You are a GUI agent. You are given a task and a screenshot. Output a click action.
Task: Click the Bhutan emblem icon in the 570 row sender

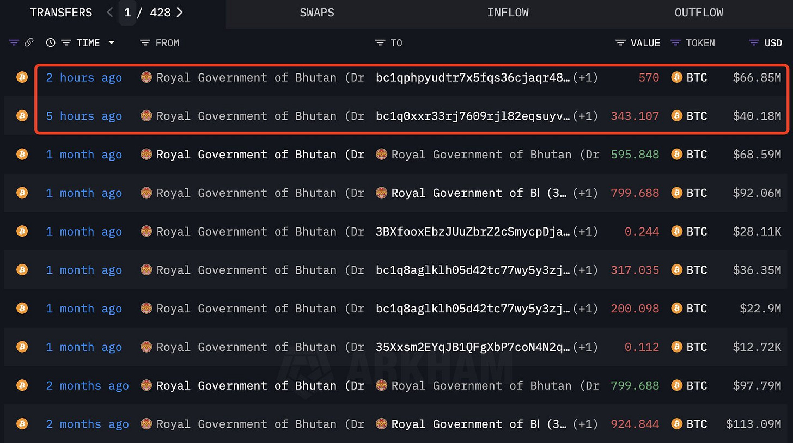pyautogui.click(x=146, y=77)
